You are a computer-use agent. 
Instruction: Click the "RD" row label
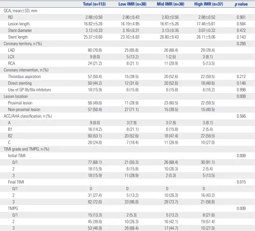point(10,17)
